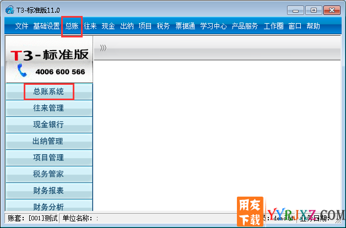Open the 产品服务 menu
Image resolution: width=346 pixels, height=228 pixels.
pos(245,26)
